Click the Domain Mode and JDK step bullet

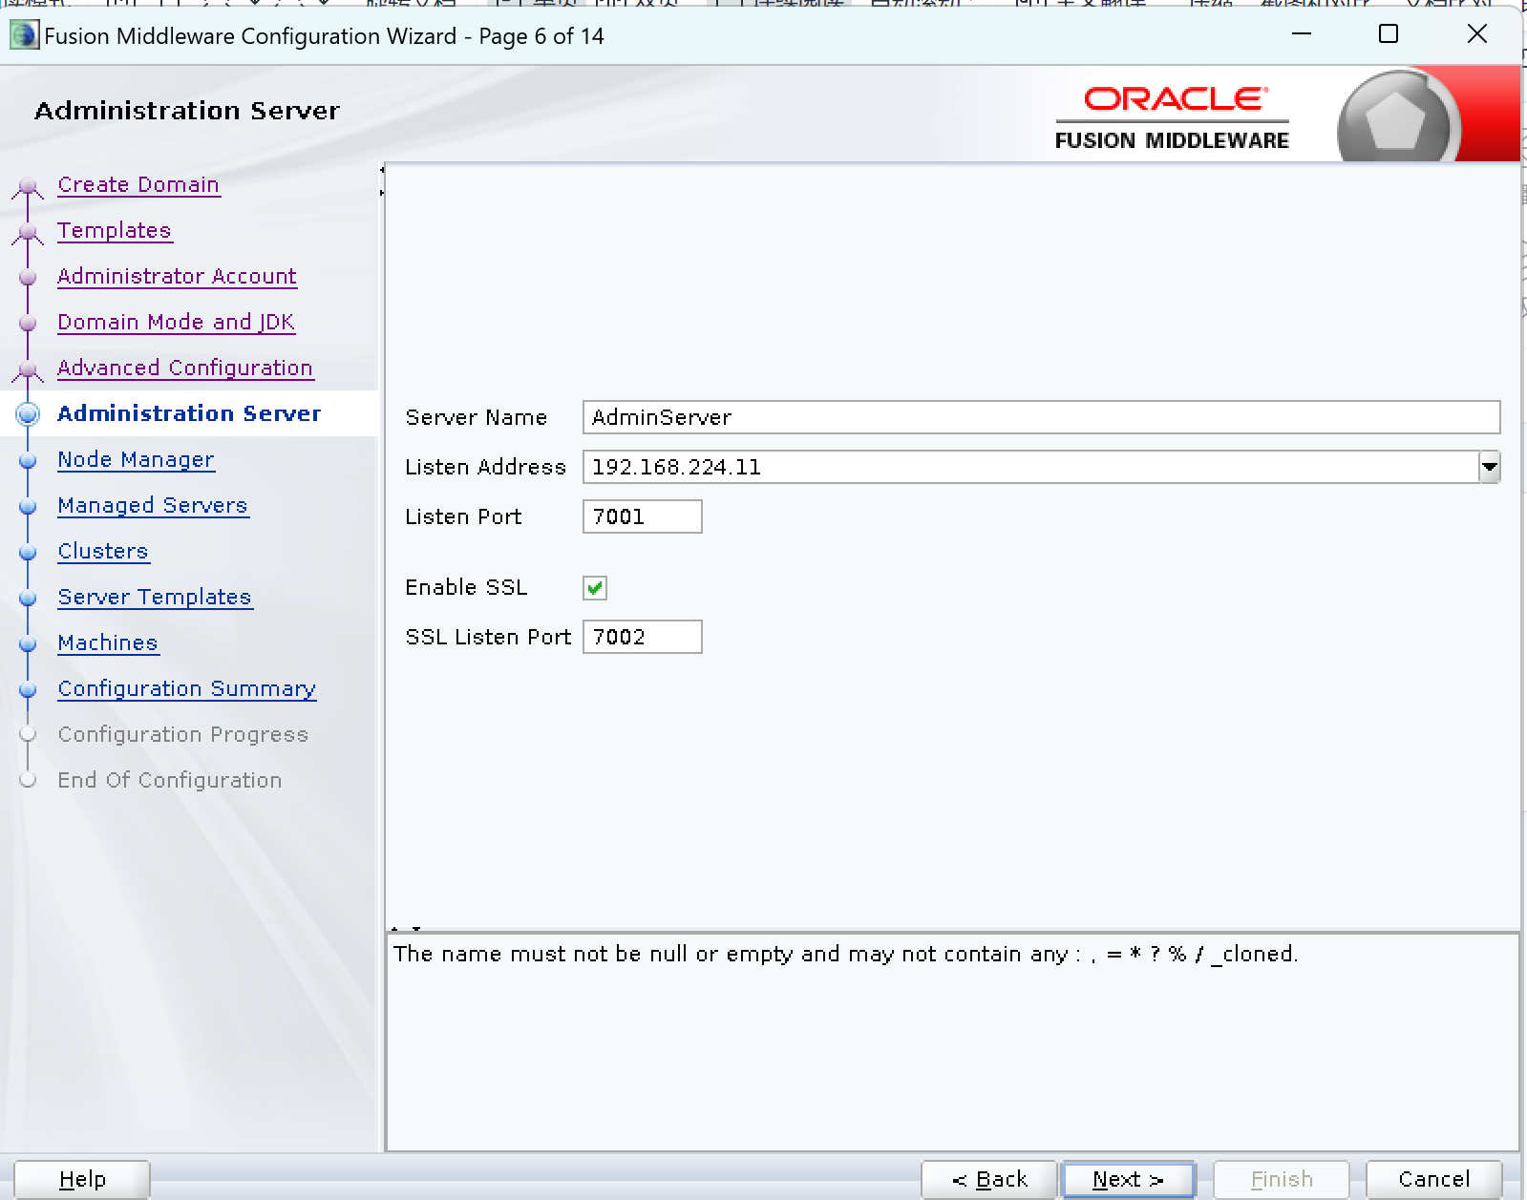point(29,323)
